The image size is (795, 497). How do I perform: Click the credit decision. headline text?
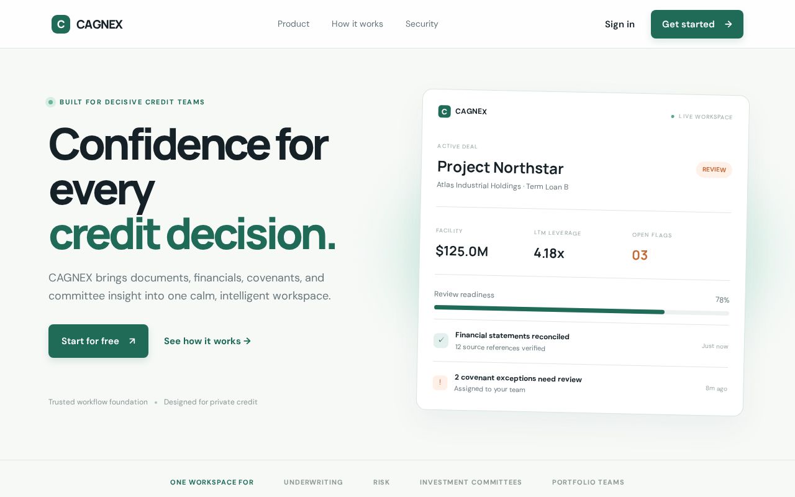(x=192, y=234)
